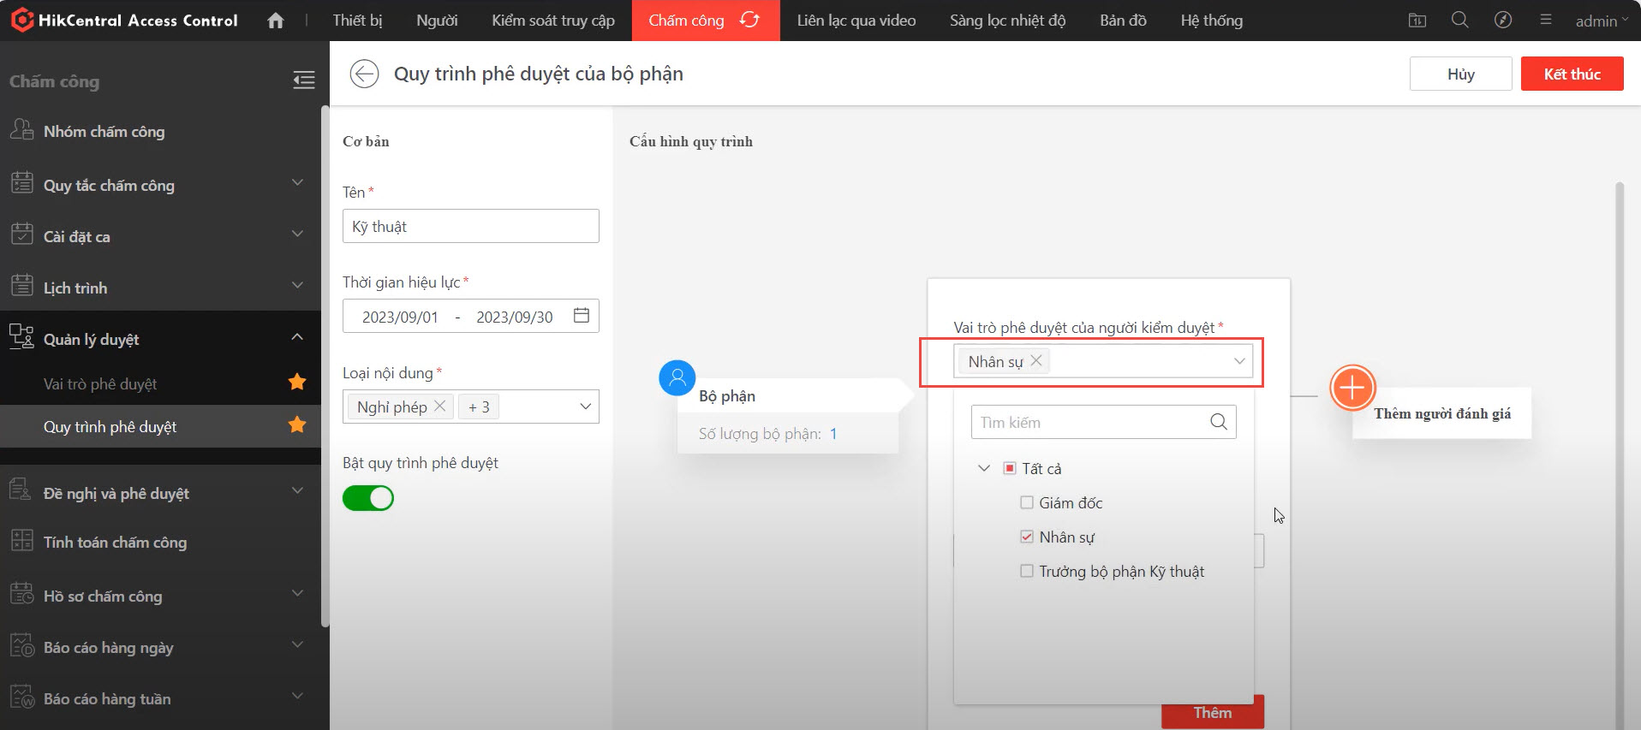Click the home icon in top navigation

point(275,21)
